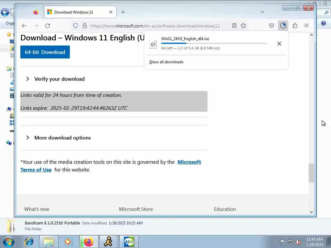Click Bandicam 8.1.0.2516 Portable folder name
The width and height of the screenshot is (331, 248).
point(52,223)
